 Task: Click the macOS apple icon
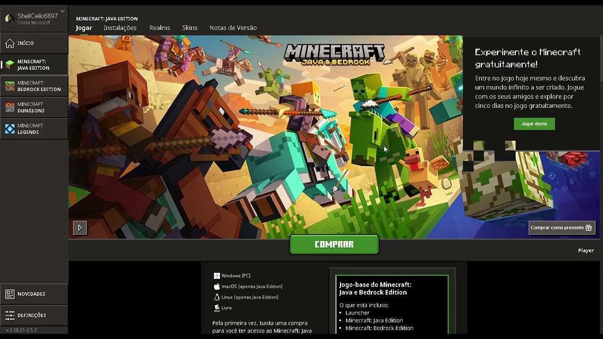[217, 286]
